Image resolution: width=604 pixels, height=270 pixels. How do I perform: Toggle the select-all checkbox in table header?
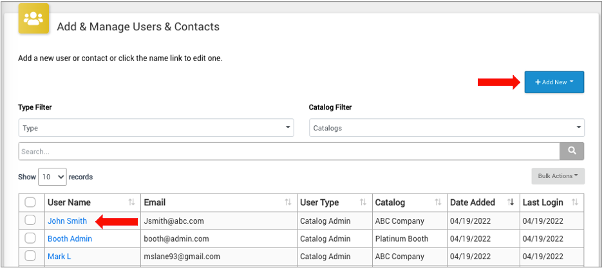(x=30, y=203)
